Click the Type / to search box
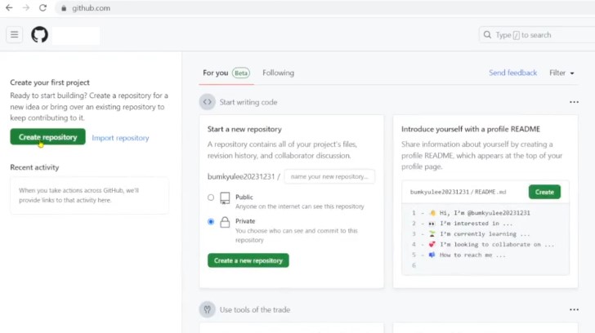595x333 pixels. point(537,35)
